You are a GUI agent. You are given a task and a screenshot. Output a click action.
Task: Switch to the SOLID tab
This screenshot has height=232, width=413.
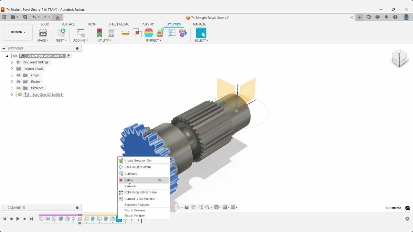click(x=45, y=24)
